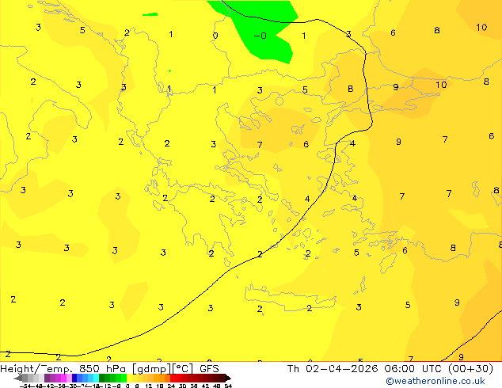
Task: Click the 'GFS' model label
Action: tap(209, 369)
